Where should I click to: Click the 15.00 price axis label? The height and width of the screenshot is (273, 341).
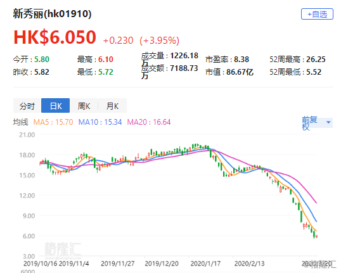coord(27,175)
